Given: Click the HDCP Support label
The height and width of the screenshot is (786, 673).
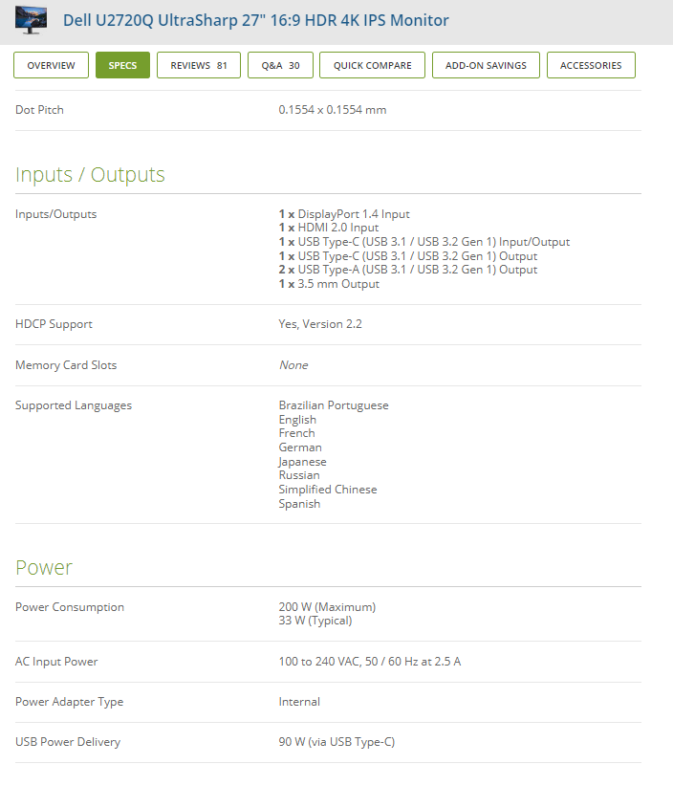Looking at the screenshot, I should click(54, 324).
